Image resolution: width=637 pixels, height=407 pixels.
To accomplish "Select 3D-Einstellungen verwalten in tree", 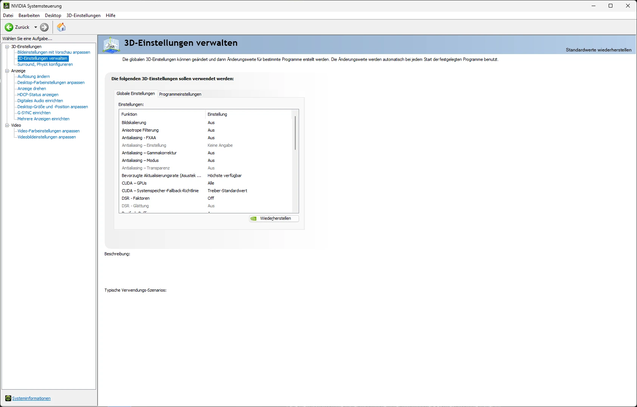I will click(x=43, y=58).
